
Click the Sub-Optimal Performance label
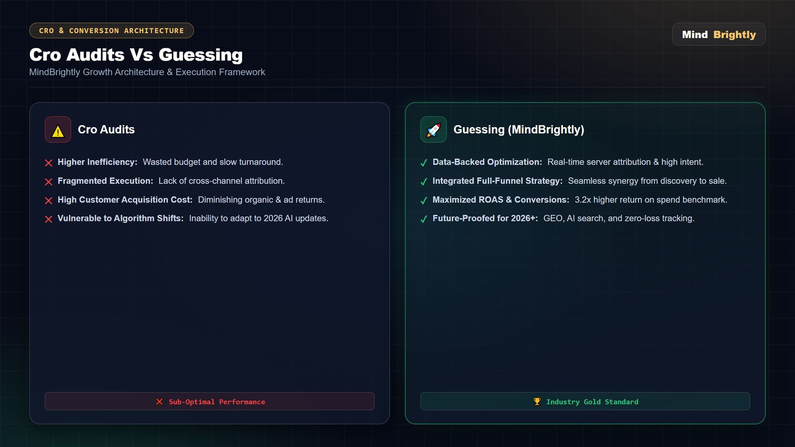tap(217, 402)
